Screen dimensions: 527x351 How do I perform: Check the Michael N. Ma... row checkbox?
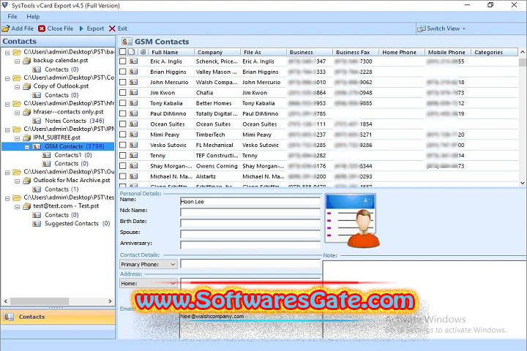123,176
